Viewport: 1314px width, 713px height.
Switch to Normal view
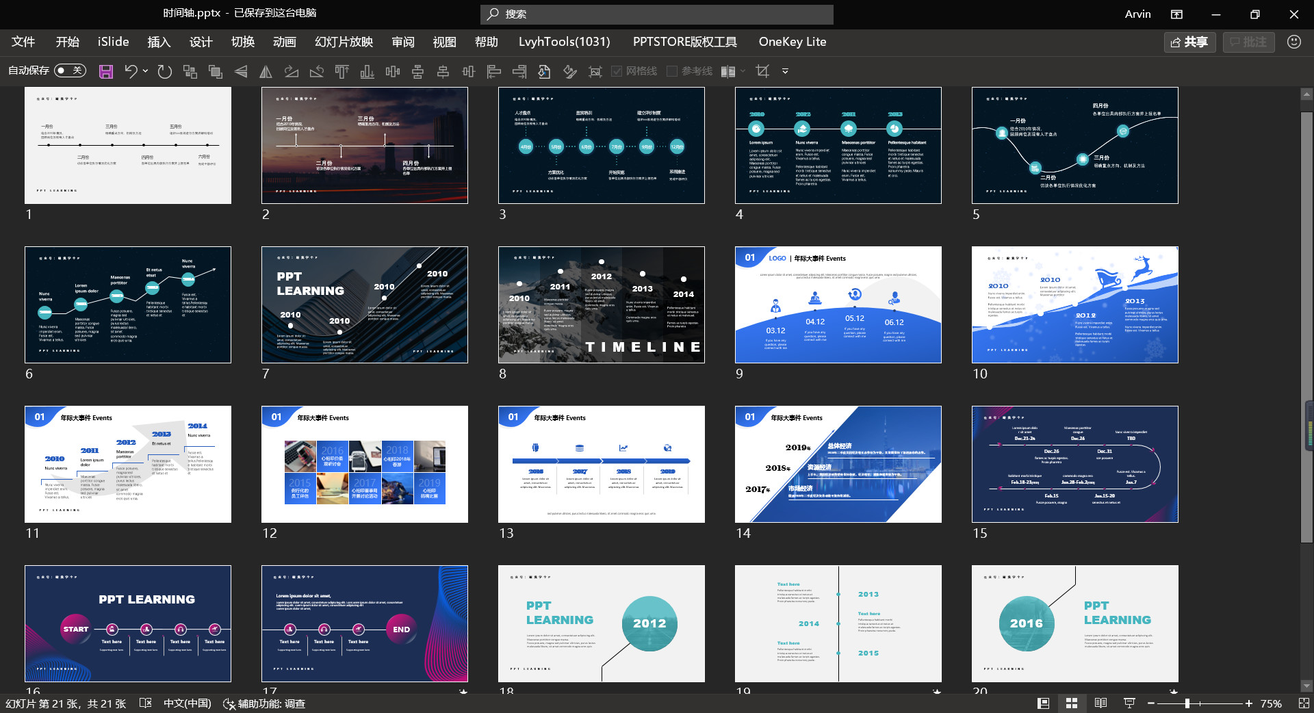[1044, 703]
